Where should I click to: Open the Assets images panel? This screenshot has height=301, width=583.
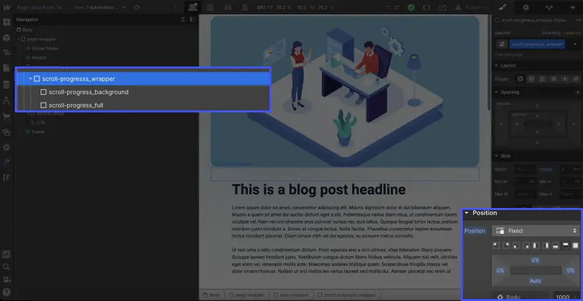pos(6,132)
